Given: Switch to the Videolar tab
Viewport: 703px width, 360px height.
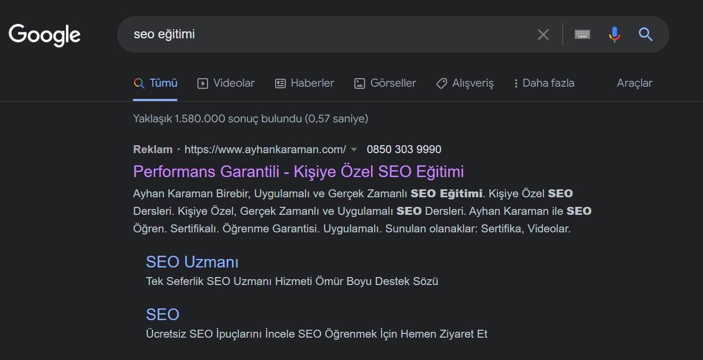Looking at the screenshot, I should (226, 83).
